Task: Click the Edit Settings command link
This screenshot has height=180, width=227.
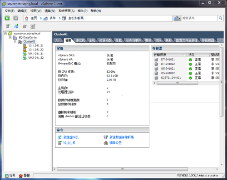Action: [115, 143]
